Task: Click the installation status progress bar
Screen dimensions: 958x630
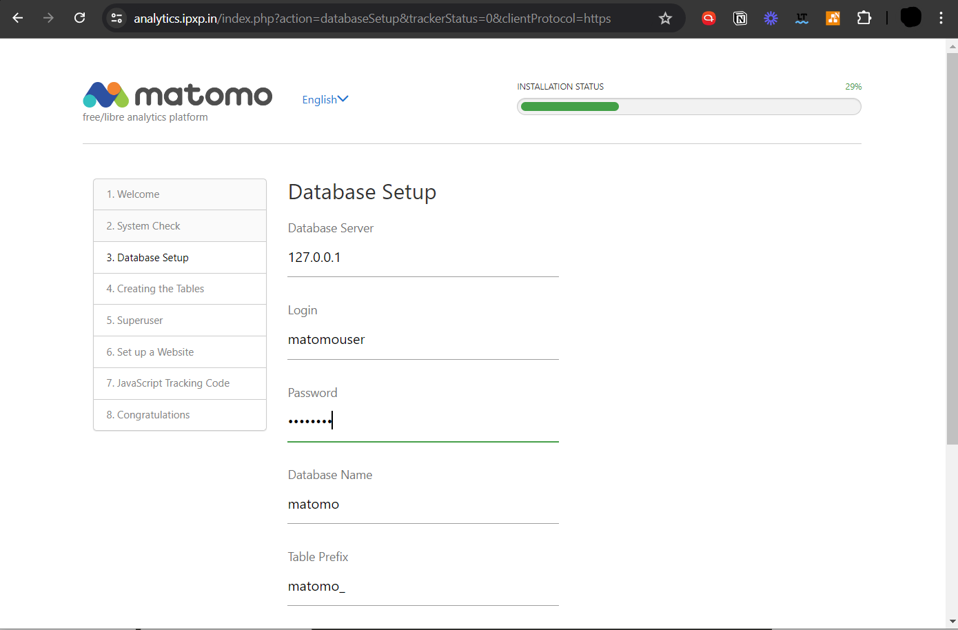Action: pyautogui.click(x=689, y=106)
